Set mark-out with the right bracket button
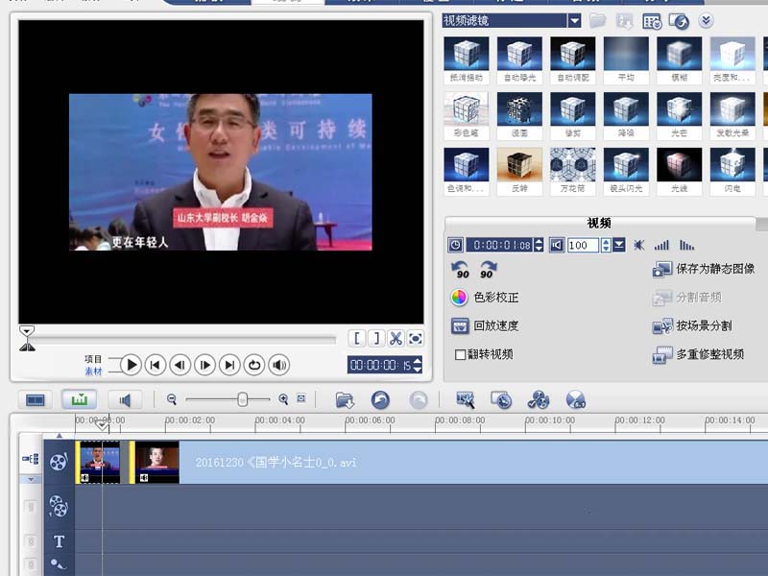Screen dimensions: 768x576 tap(376, 339)
